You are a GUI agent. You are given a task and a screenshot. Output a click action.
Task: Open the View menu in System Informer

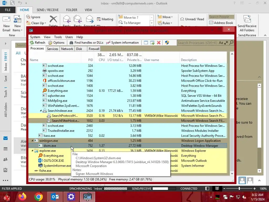pos(47,37)
